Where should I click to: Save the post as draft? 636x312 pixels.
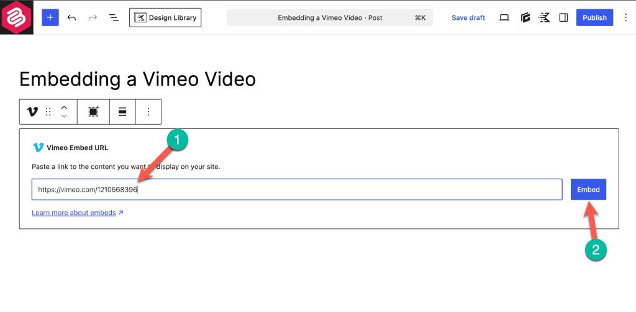(468, 18)
